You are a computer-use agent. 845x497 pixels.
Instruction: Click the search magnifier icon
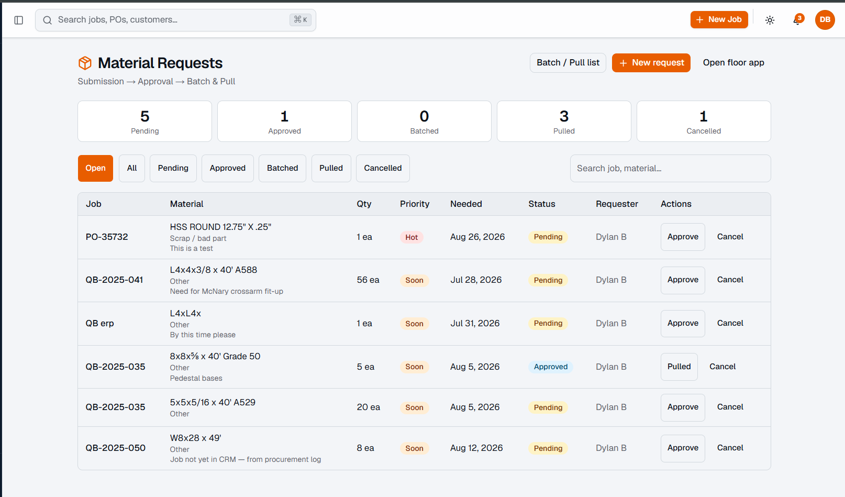click(x=48, y=20)
